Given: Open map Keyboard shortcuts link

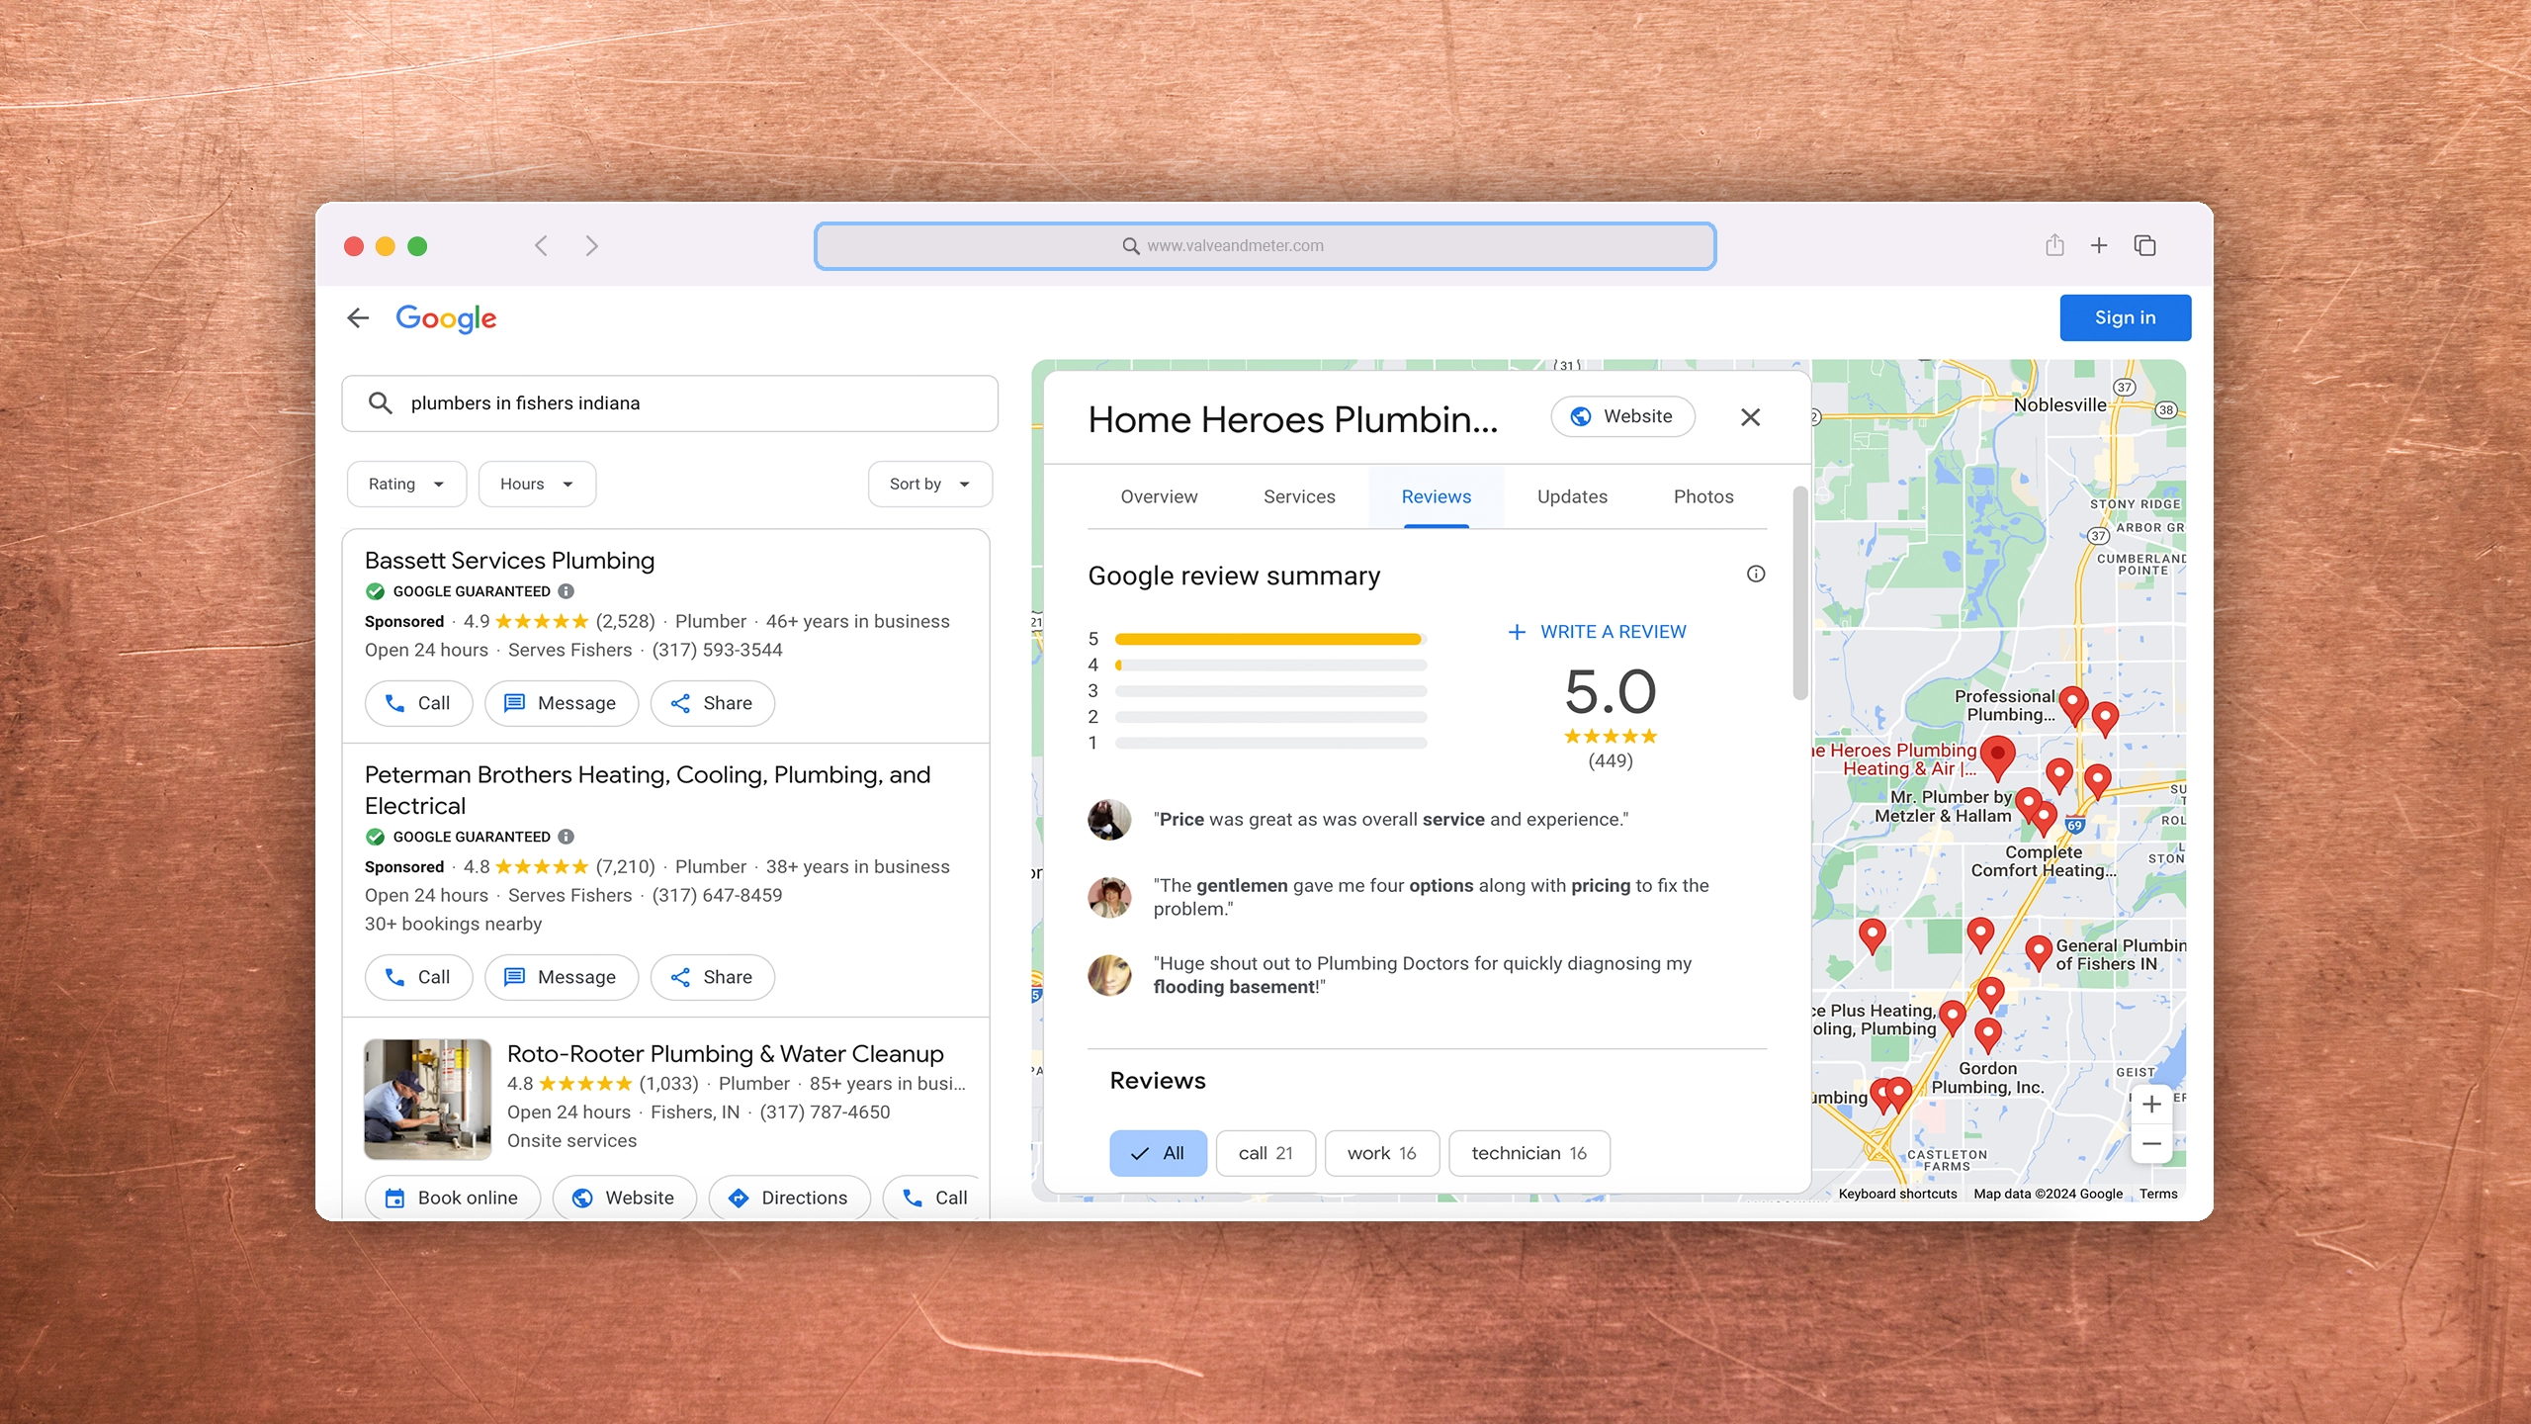Looking at the screenshot, I should (1897, 1194).
